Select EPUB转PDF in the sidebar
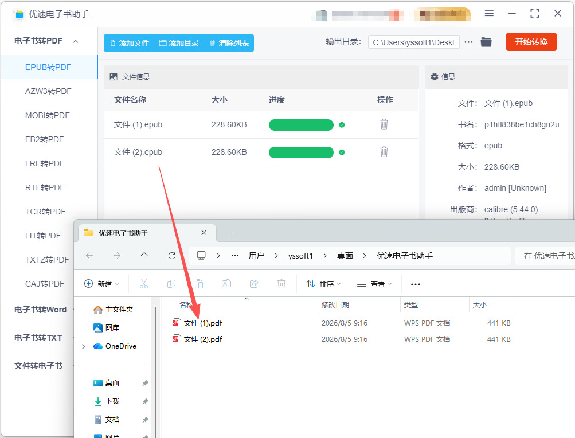 pos(49,67)
